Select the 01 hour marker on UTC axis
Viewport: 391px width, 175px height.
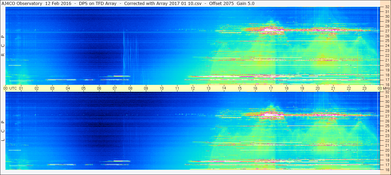click(x=21, y=88)
